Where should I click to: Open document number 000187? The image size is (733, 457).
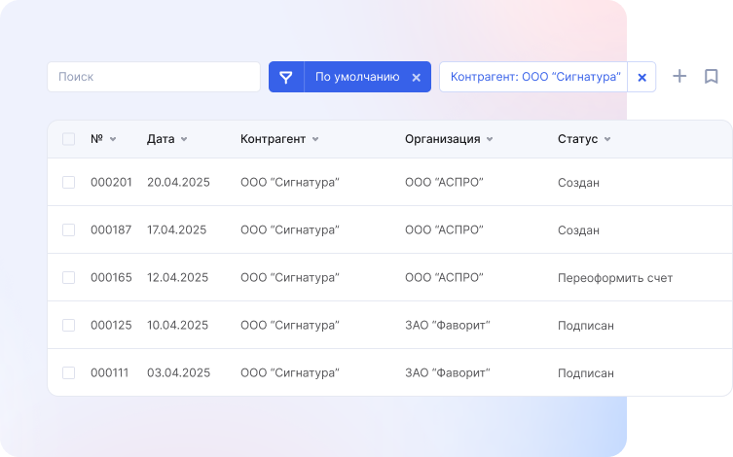coord(111,230)
